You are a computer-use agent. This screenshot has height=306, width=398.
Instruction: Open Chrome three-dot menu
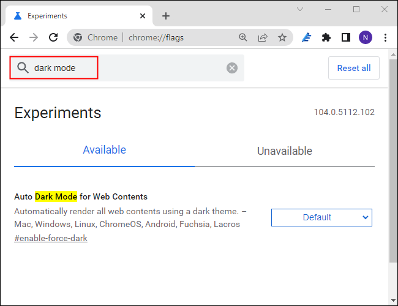[x=384, y=37]
